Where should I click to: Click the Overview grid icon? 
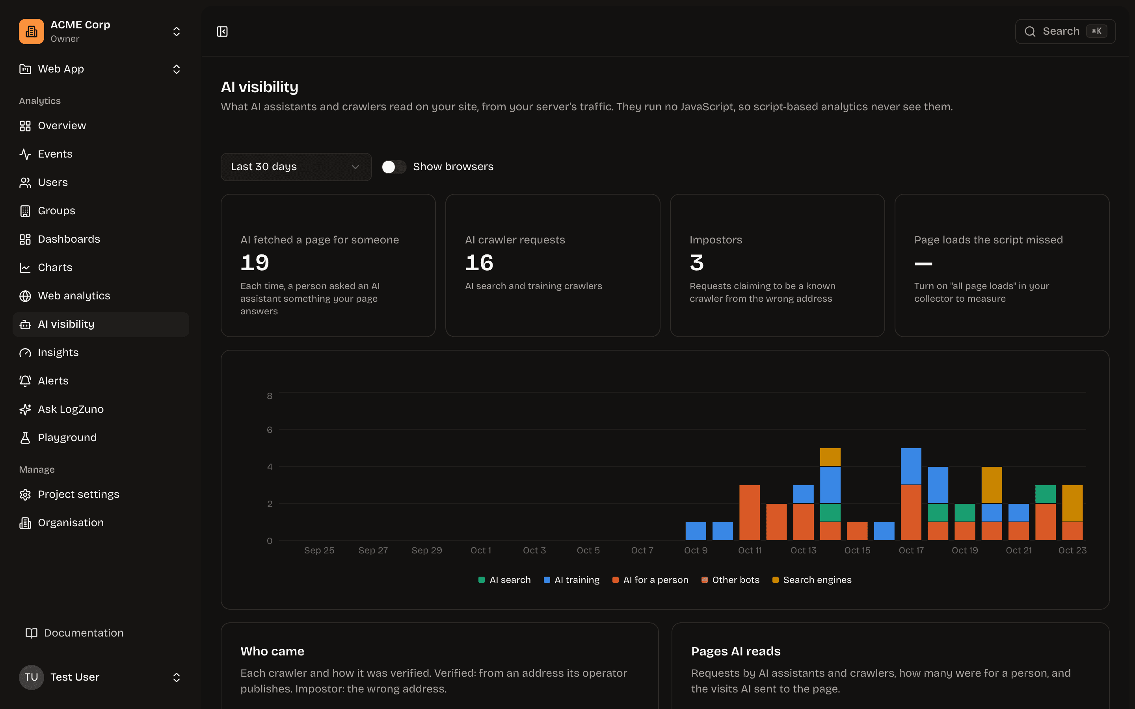coord(25,126)
